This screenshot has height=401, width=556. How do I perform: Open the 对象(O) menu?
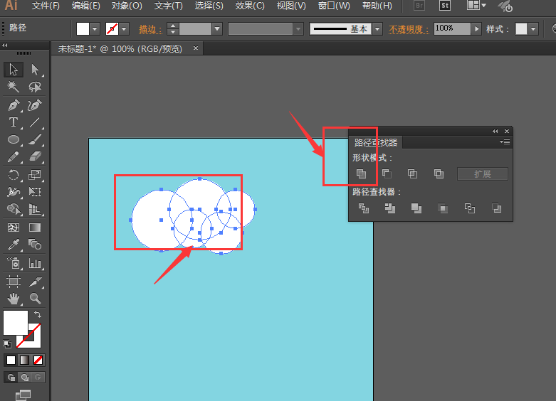click(127, 6)
